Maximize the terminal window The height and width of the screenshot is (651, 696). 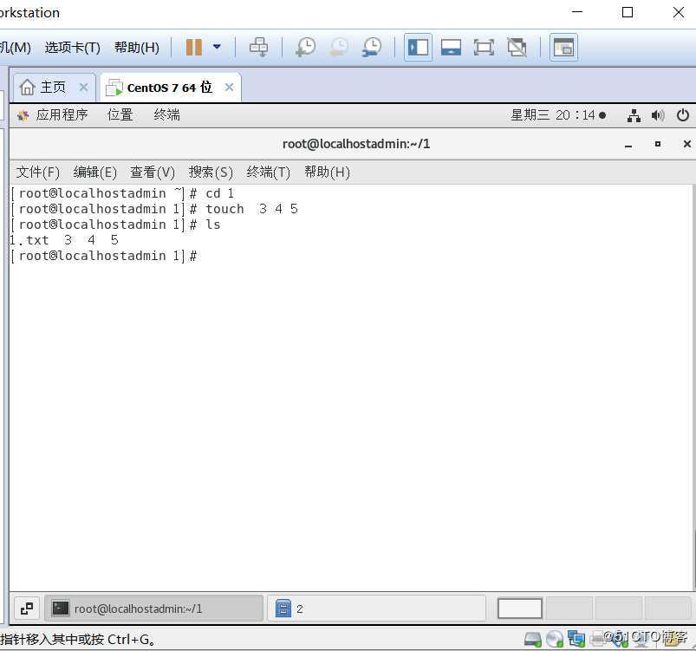coord(657,144)
